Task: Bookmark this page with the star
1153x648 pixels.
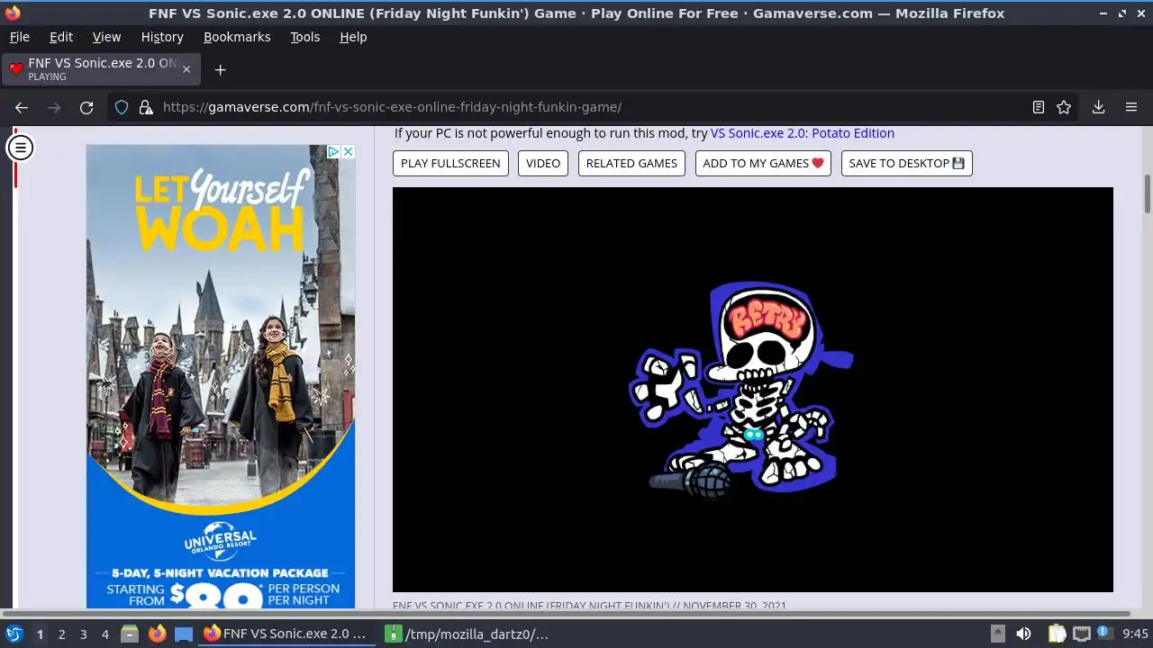Action: (1064, 107)
